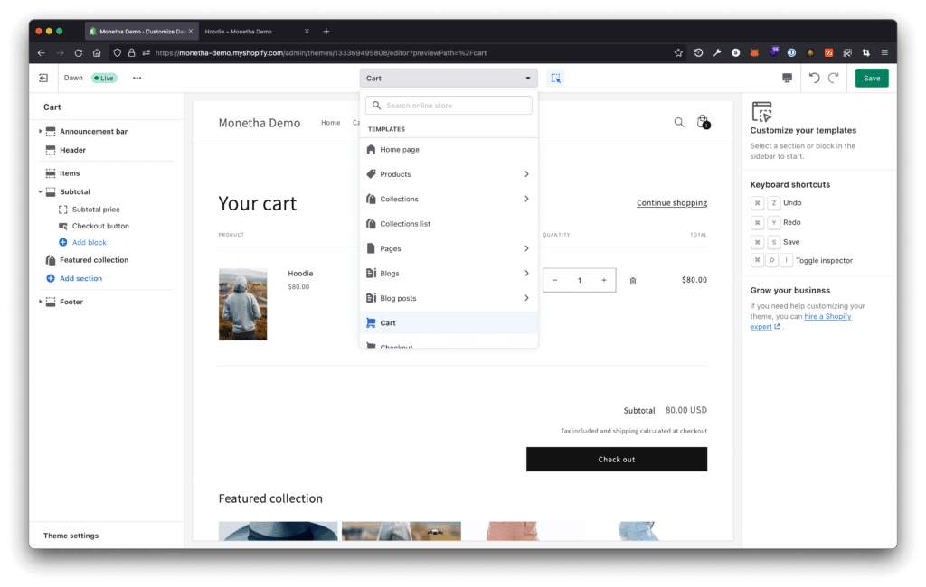Open the three-dot theme actions menu
This screenshot has width=926, height=587.
tap(137, 78)
